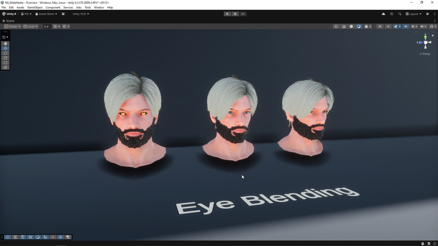The height and width of the screenshot is (246, 438).
Task: Click the package manager box icon
Action: tap(63, 14)
